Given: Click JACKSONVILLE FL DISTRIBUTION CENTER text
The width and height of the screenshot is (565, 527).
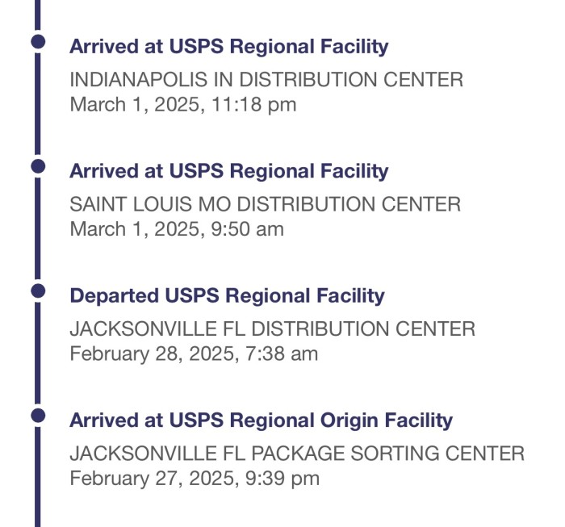Looking at the screenshot, I should [273, 329].
